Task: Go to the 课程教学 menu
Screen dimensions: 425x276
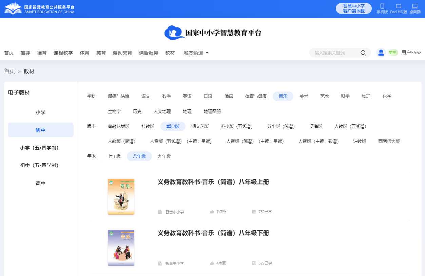Action: [x=63, y=53]
